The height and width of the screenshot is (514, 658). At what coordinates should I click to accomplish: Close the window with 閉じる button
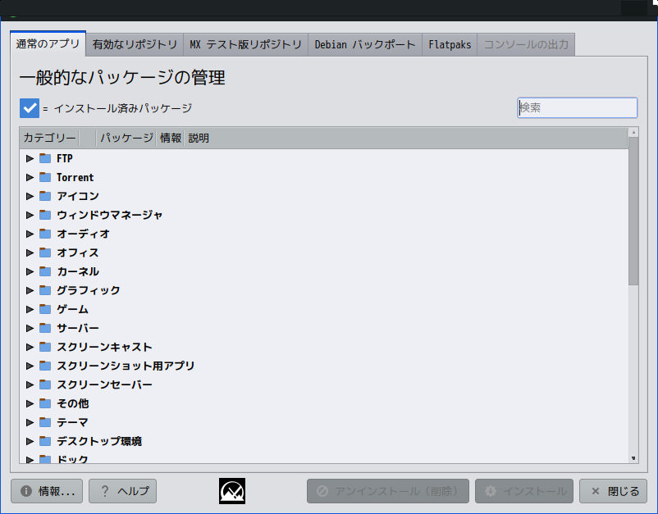point(613,491)
